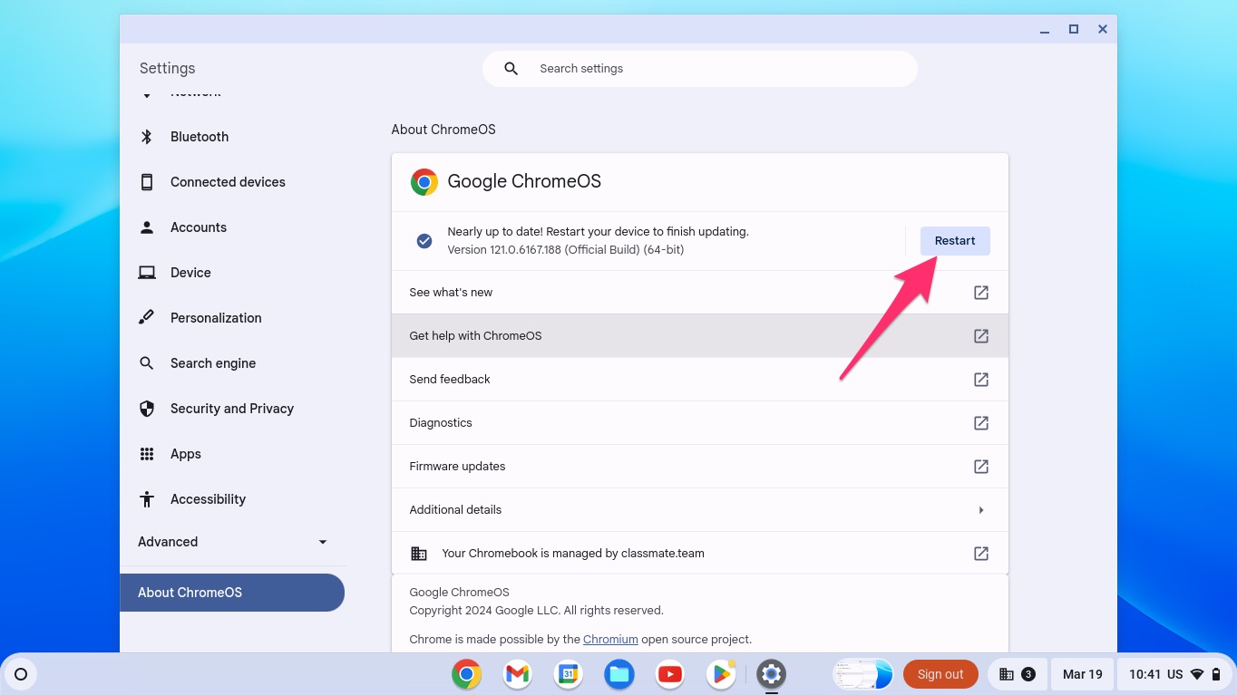Click the shelf media preview thumbnail
Image resolution: width=1237 pixels, height=695 pixels.
click(x=863, y=674)
